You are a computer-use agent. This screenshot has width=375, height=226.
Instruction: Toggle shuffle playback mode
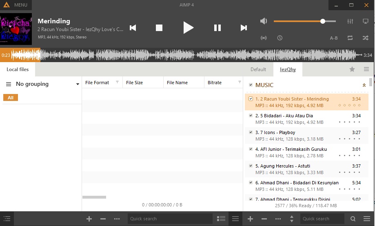[366, 38]
